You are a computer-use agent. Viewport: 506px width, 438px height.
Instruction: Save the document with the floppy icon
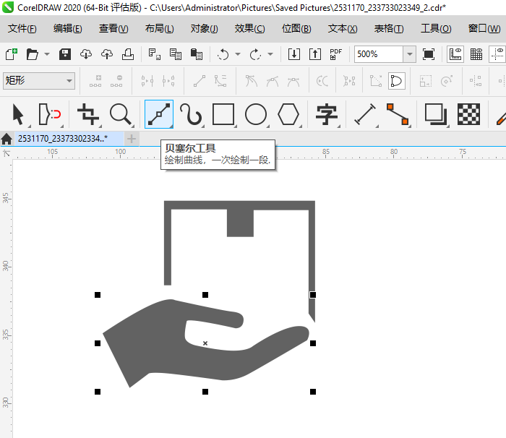(65, 54)
